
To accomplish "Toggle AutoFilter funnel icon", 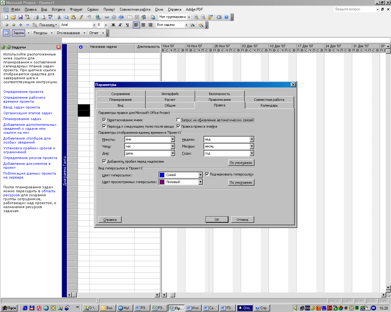I will click(192, 25).
